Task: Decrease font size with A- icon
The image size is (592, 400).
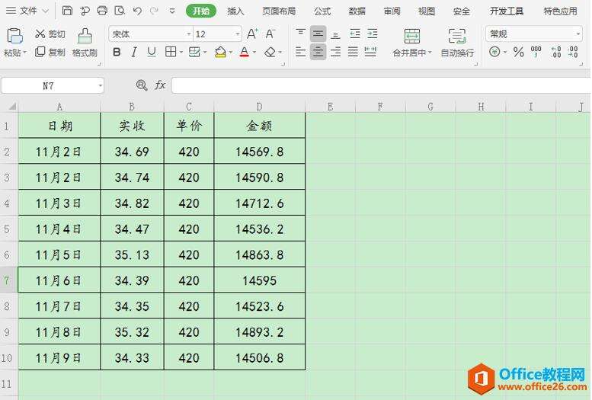Action: coord(270,34)
